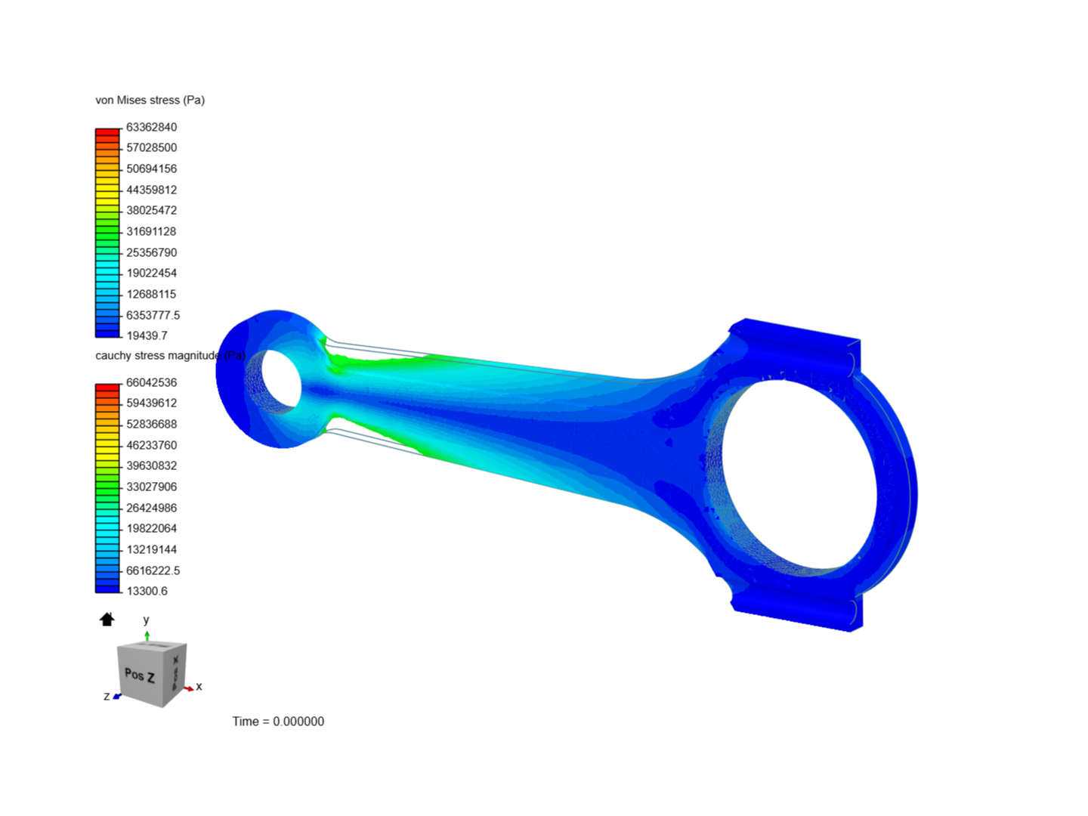Click the legend value 52836688

[x=151, y=424]
